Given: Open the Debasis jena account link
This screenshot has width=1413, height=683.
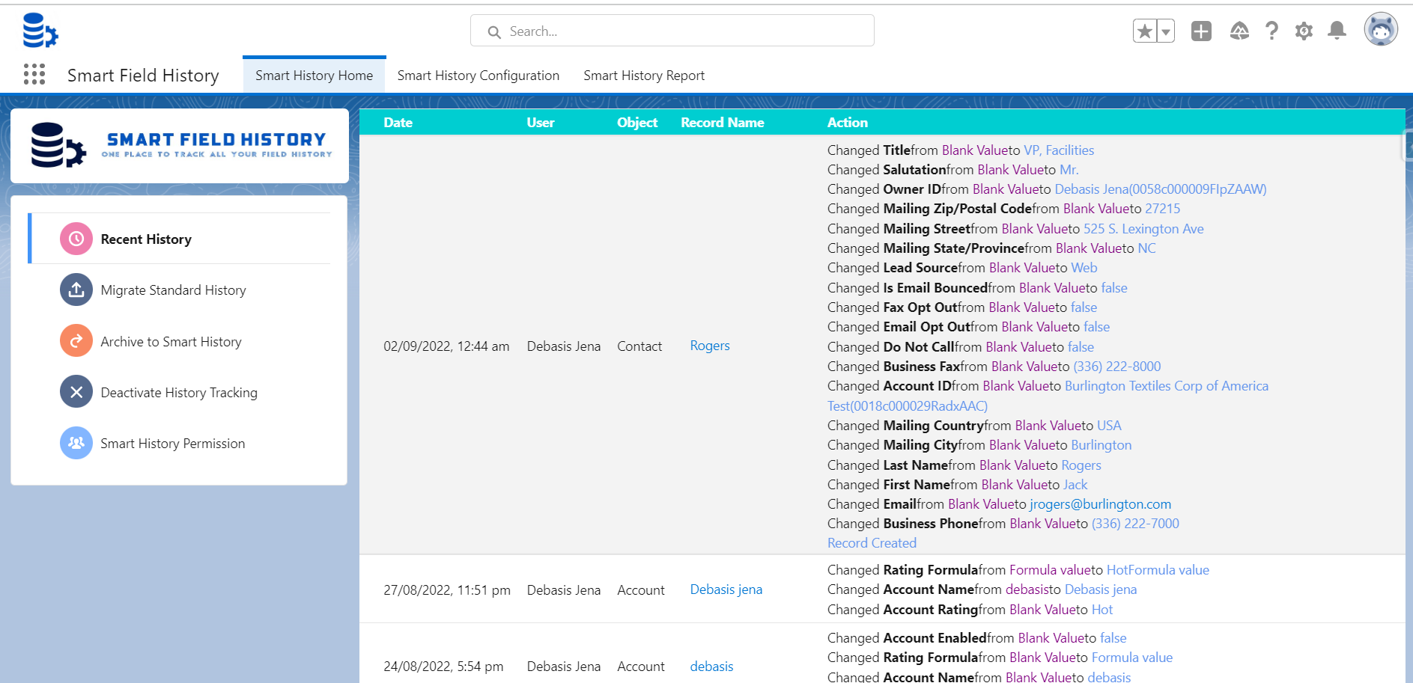Looking at the screenshot, I should (726, 589).
